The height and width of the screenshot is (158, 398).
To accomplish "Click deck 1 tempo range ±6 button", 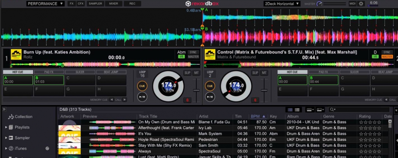I will [182, 57].
